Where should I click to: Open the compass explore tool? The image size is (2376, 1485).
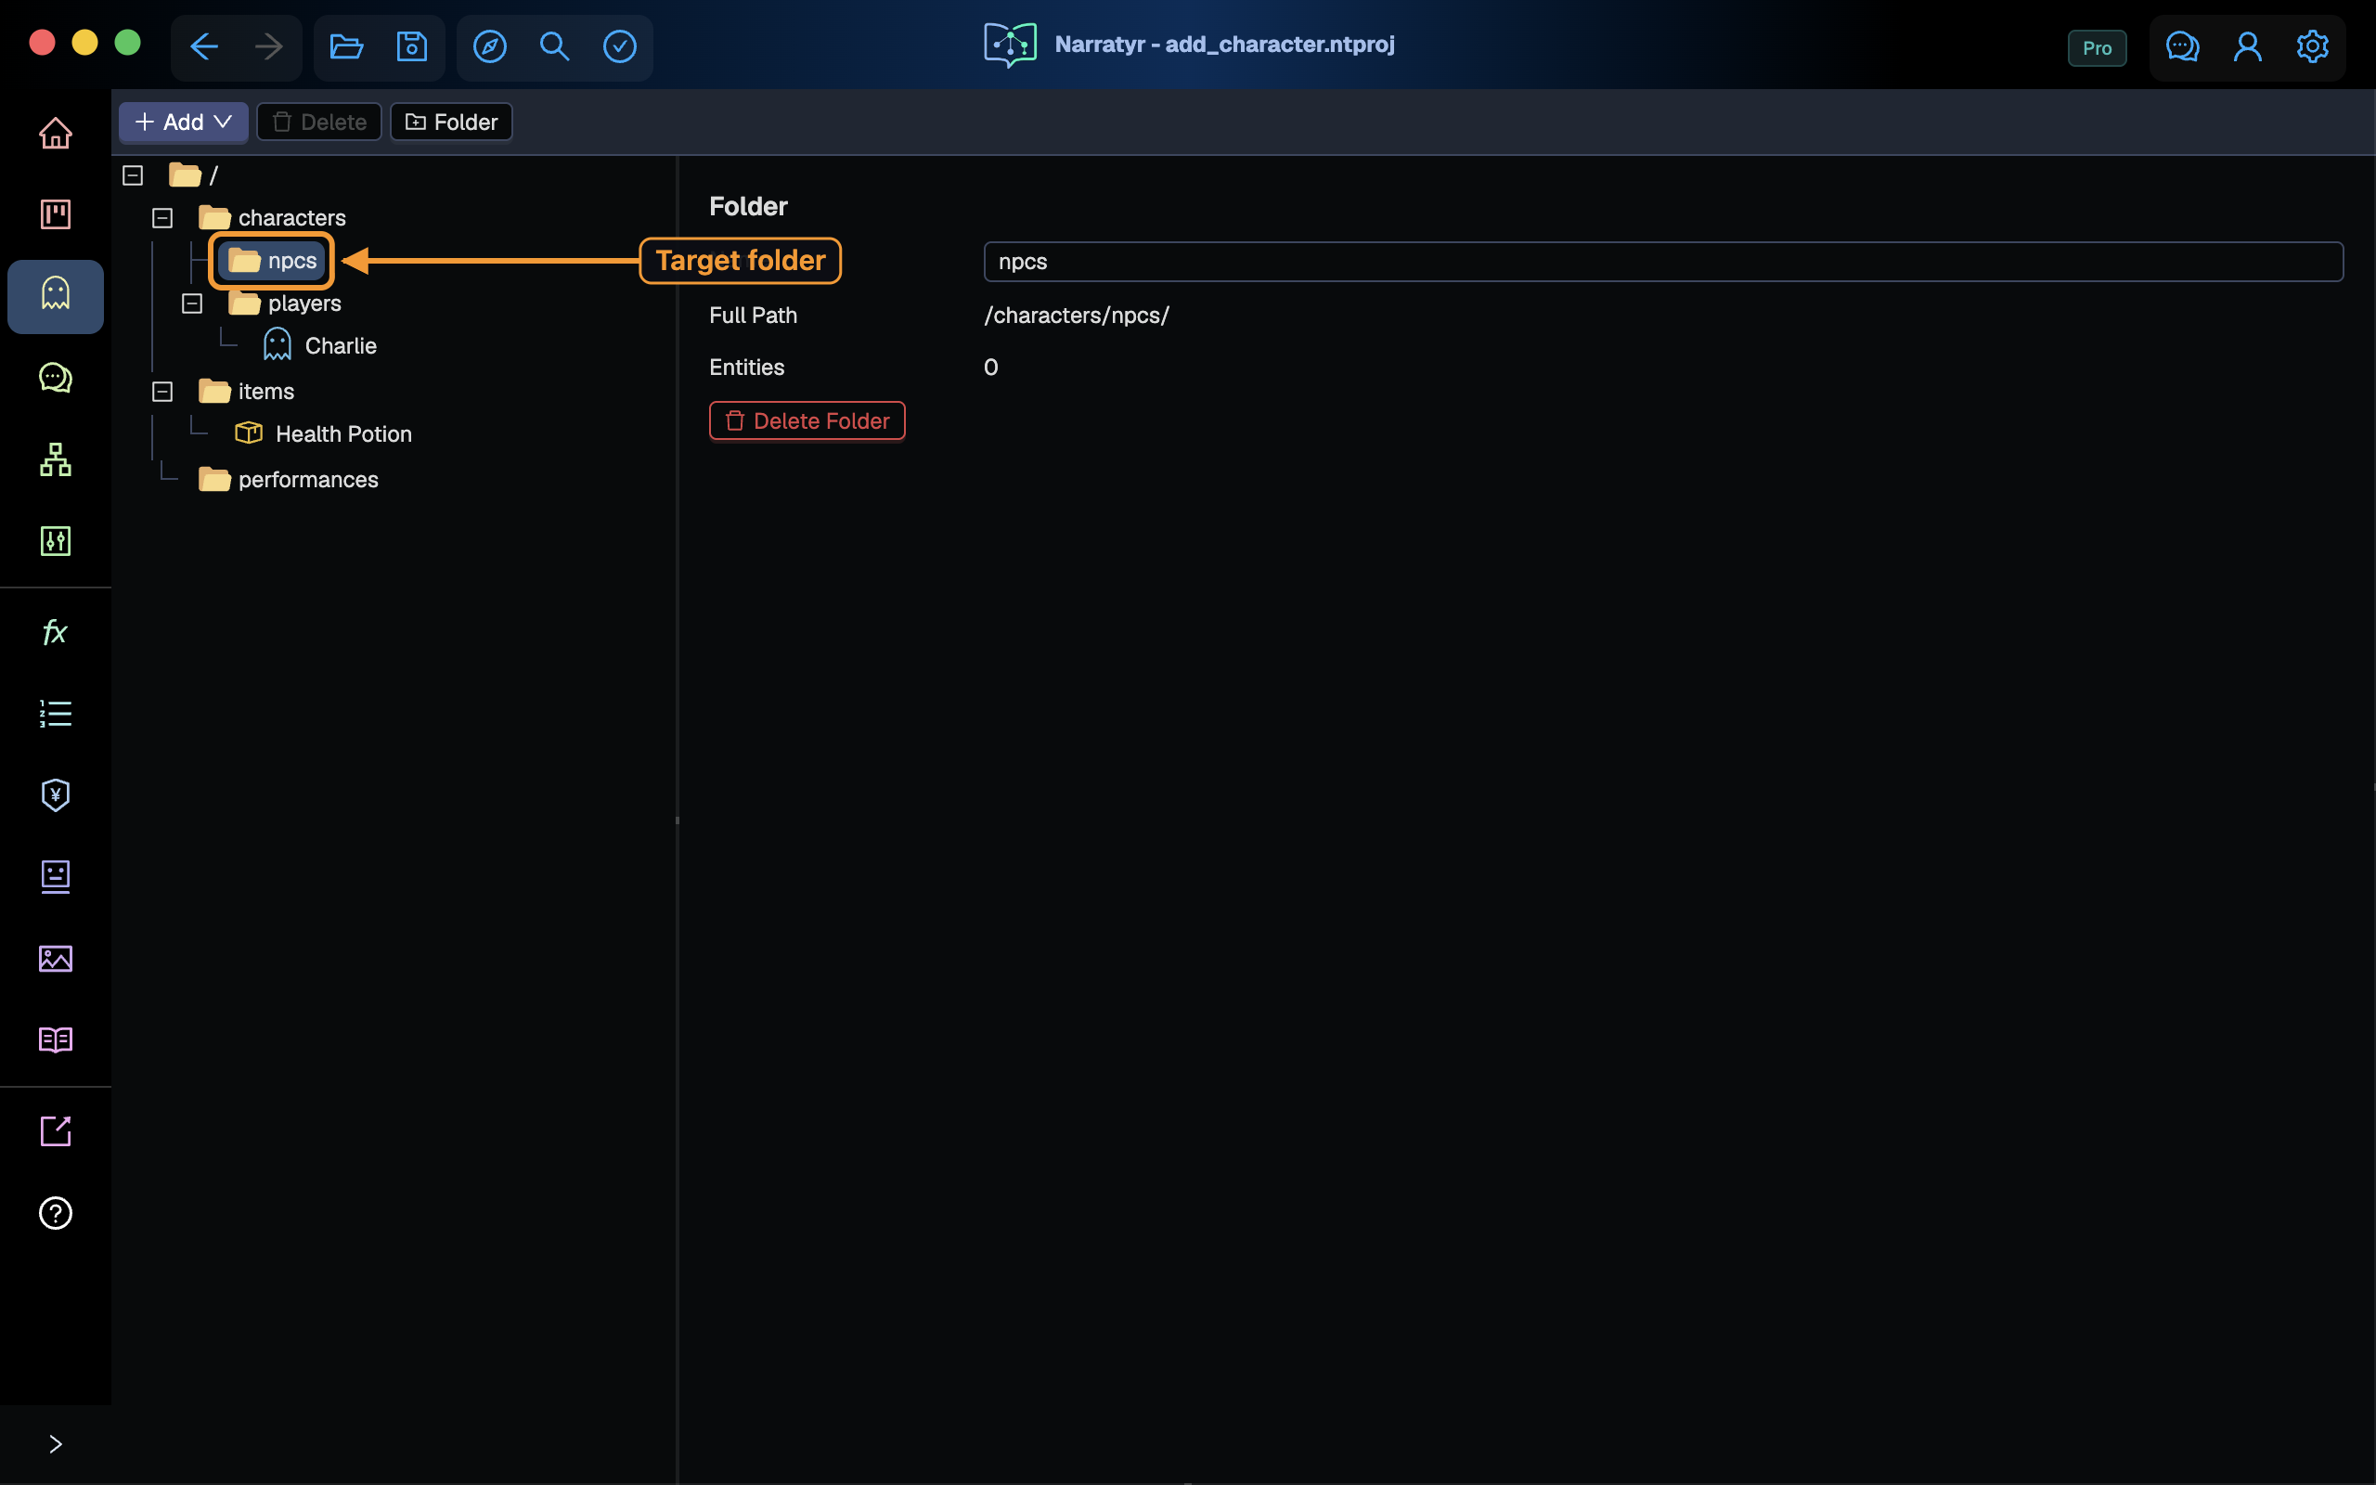coord(490,46)
